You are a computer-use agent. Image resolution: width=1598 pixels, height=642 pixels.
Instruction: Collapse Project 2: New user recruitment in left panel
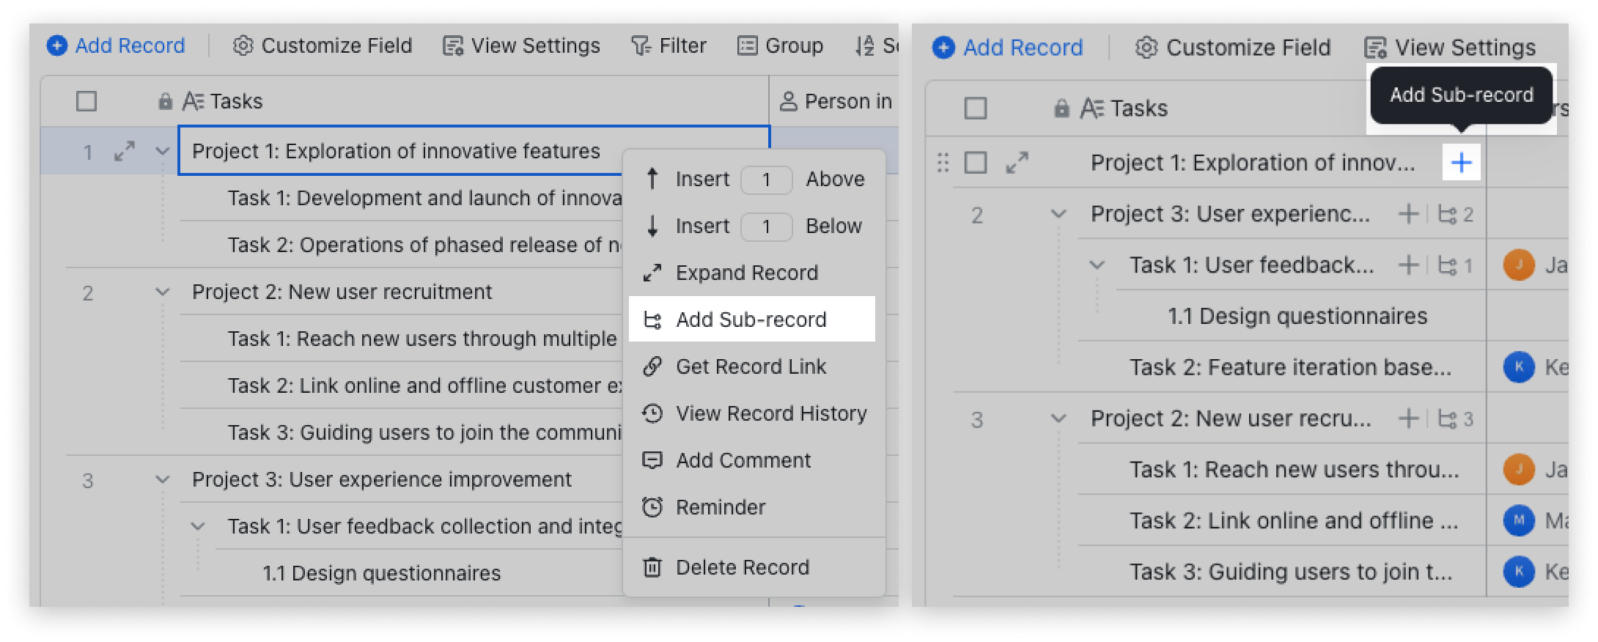(x=162, y=292)
